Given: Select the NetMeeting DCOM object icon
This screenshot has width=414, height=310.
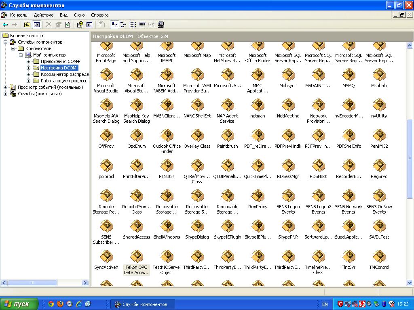Looking at the screenshot, I should (288, 106).
